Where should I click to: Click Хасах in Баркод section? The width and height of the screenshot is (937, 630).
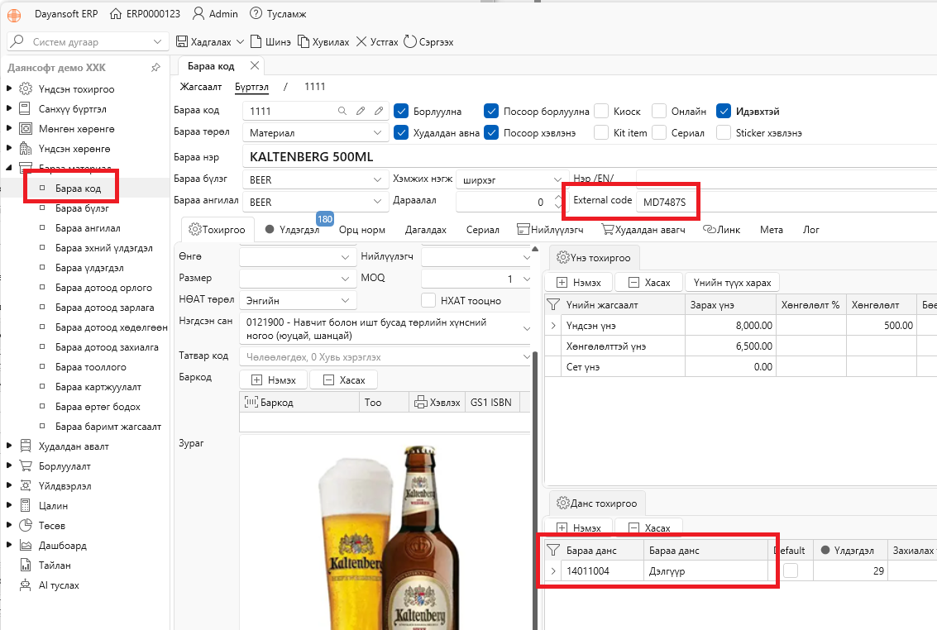click(344, 379)
